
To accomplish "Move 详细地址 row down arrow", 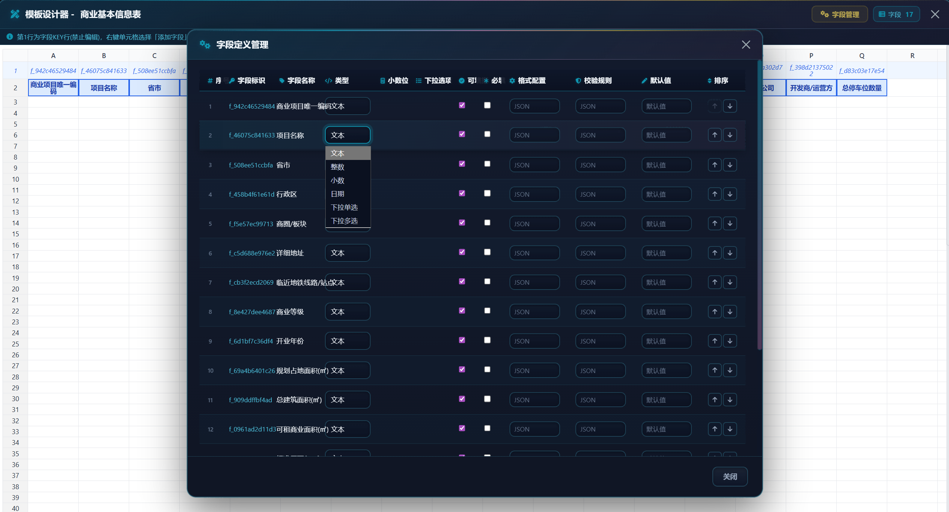I will tap(730, 253).
